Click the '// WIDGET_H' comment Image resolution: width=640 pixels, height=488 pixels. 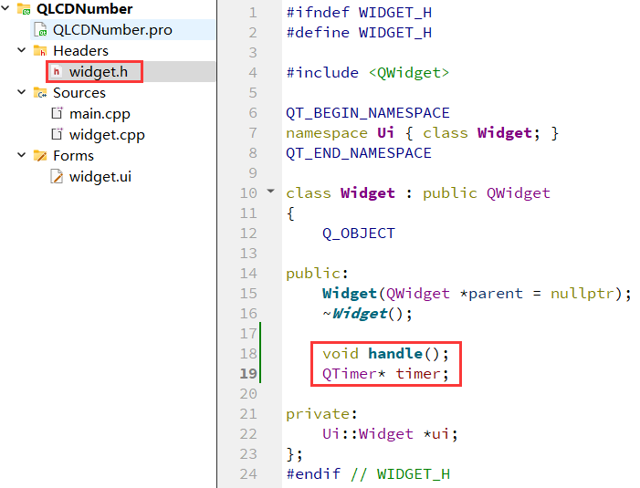pyautogui.click(x=400, y=473)
